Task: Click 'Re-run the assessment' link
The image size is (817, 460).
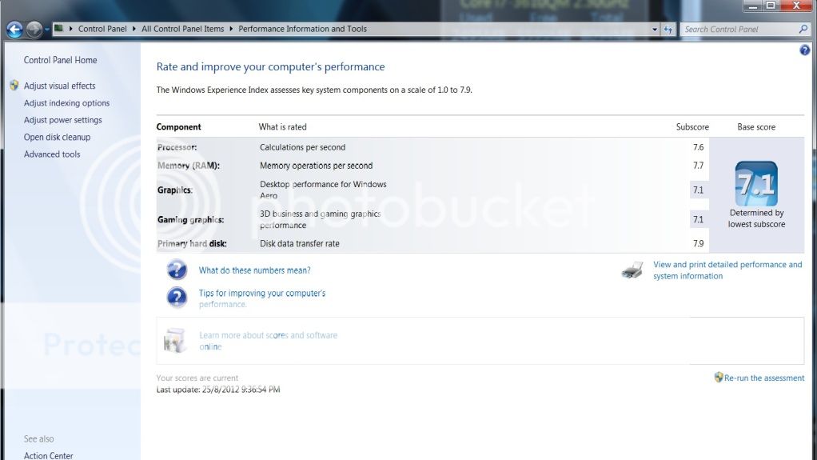Action: point(763,378)
